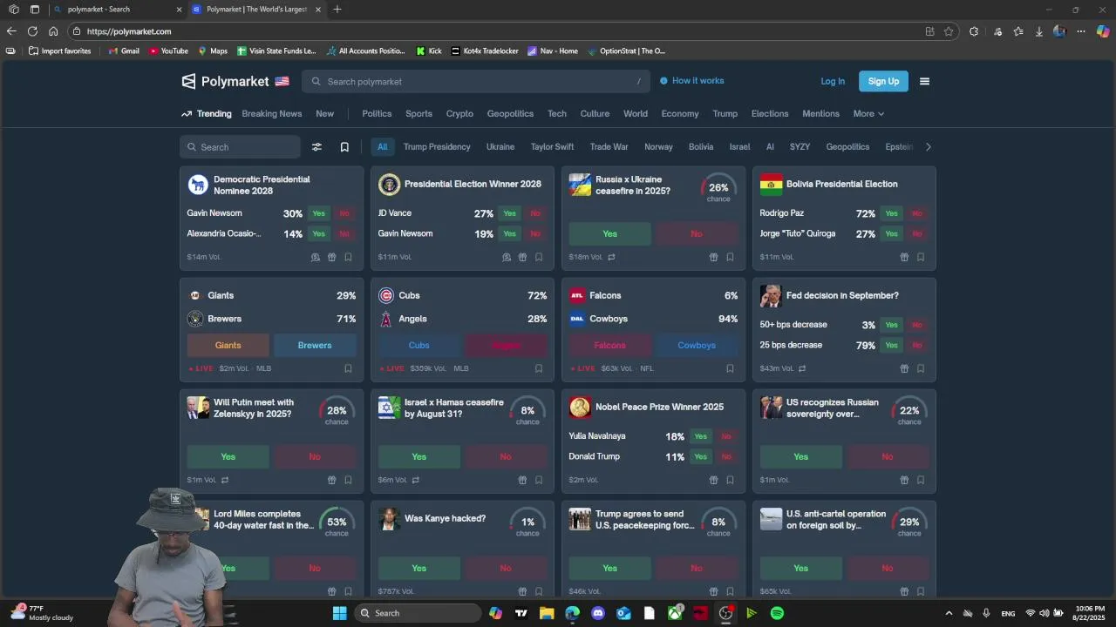Switch to Breaking News tab
The height and width of the screenshot is (627, 1116).
272,114
